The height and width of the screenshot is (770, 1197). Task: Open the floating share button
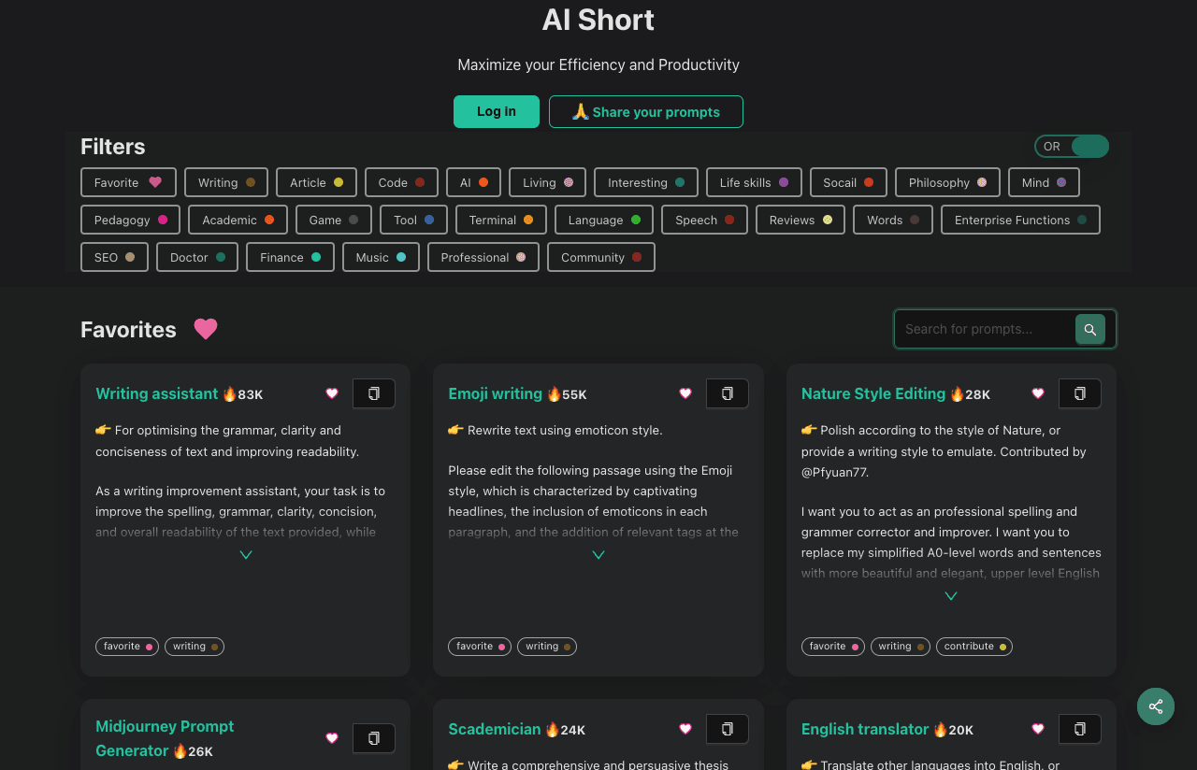tap(1156, 706)
